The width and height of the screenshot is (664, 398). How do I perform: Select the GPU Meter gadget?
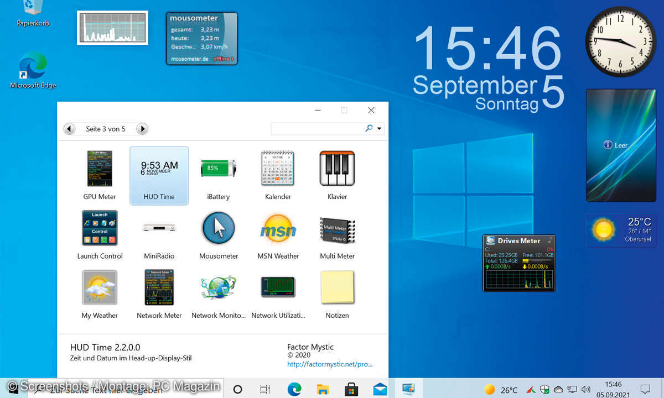100,175
